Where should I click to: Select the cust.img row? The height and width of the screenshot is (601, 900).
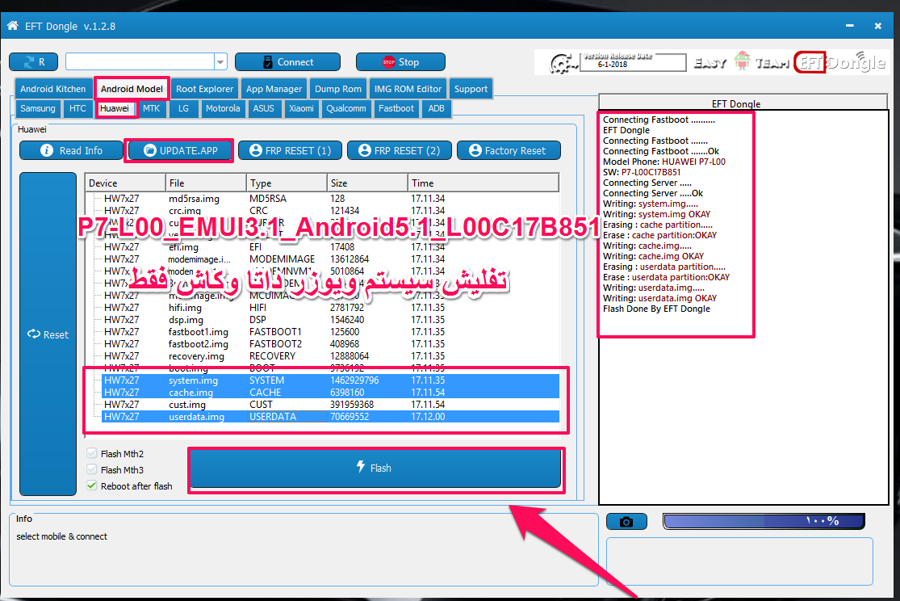point(330,405)
